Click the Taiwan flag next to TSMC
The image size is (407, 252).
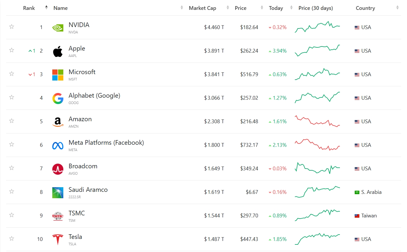[x=357, y=216]
